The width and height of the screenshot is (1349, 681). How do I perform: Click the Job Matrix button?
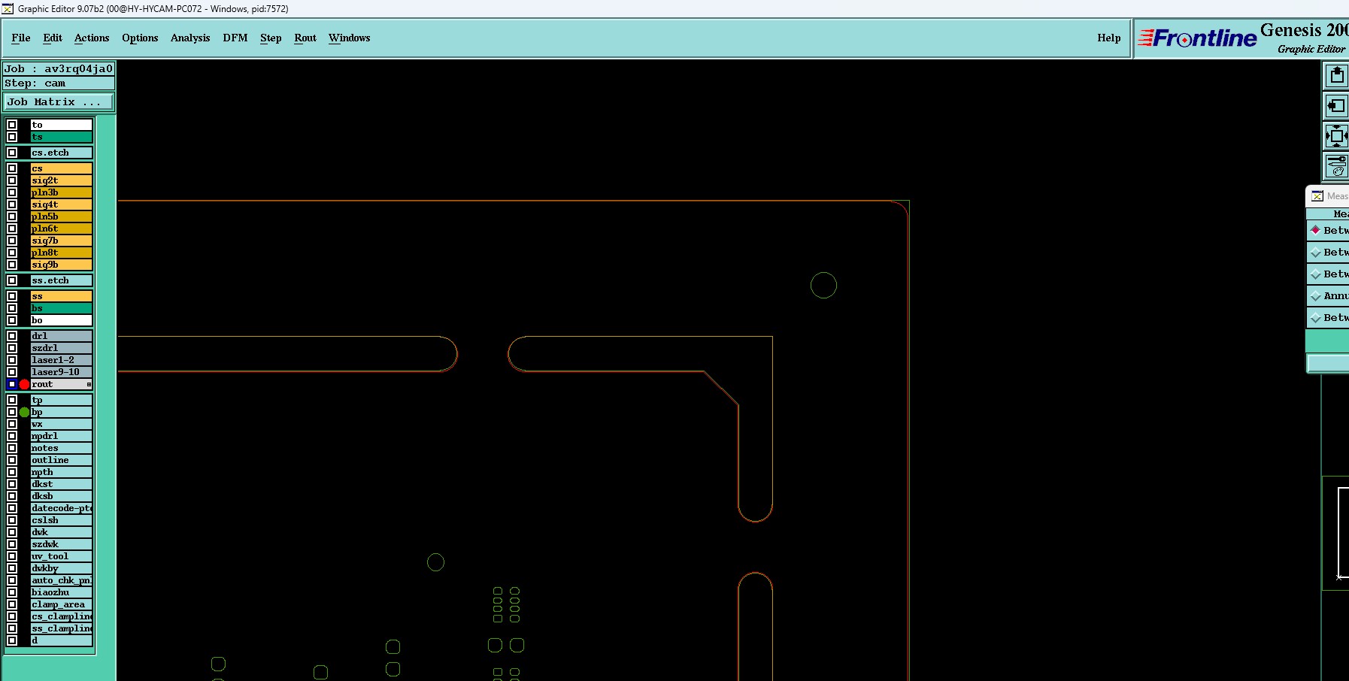(x=59, y=102)
